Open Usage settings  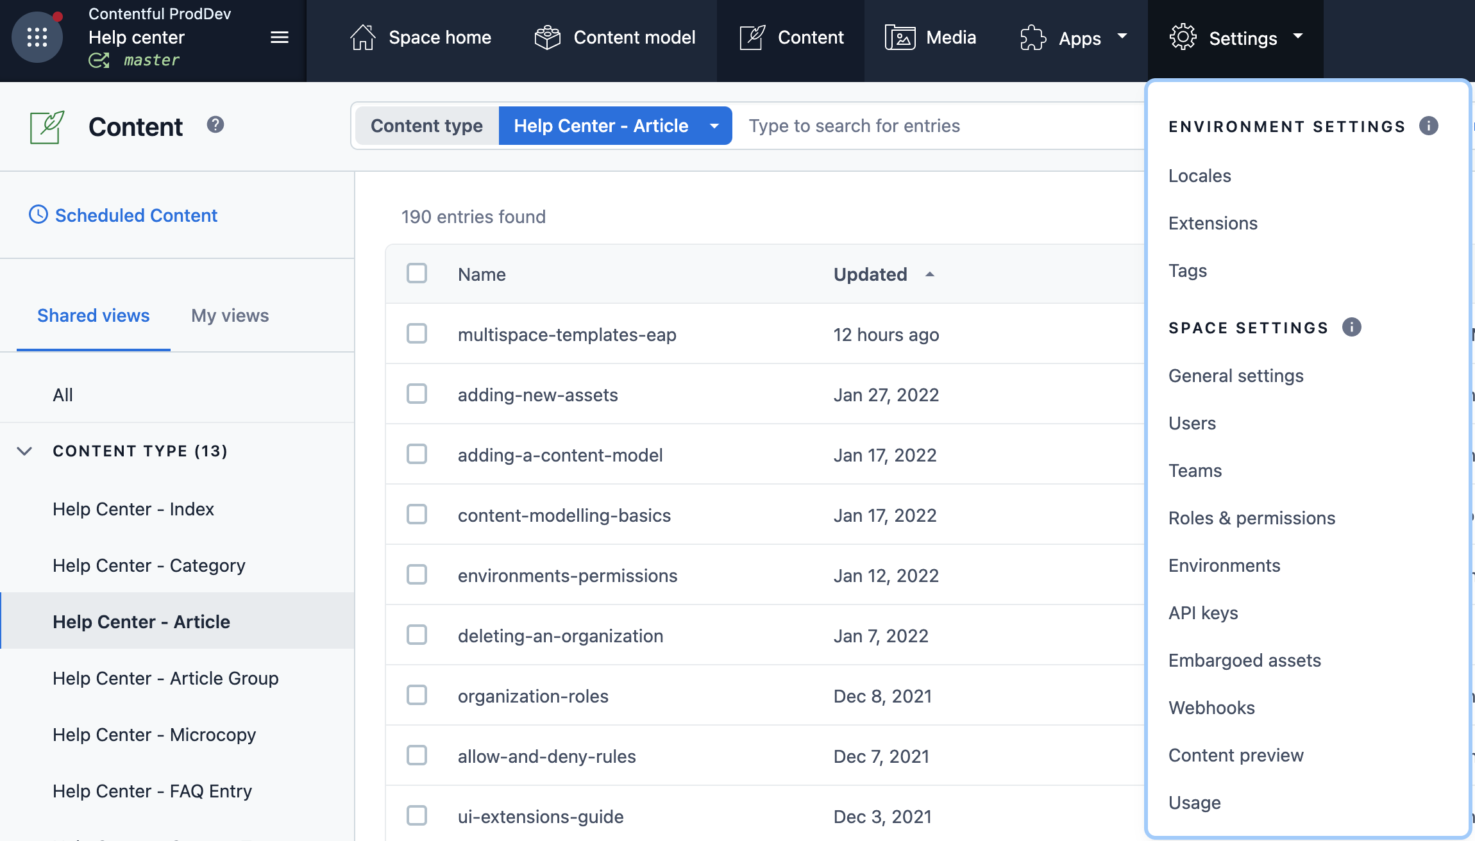pos(1195,803)
